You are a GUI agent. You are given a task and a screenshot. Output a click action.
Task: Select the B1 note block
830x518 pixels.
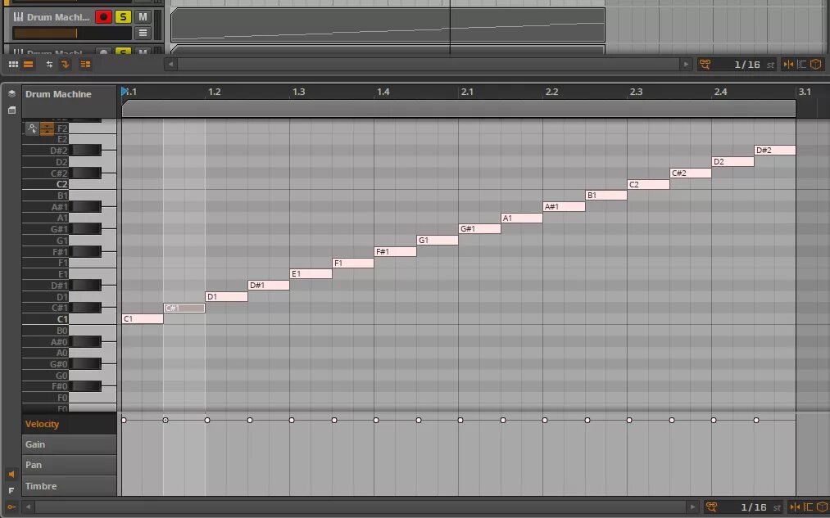[x=606, y=195]
